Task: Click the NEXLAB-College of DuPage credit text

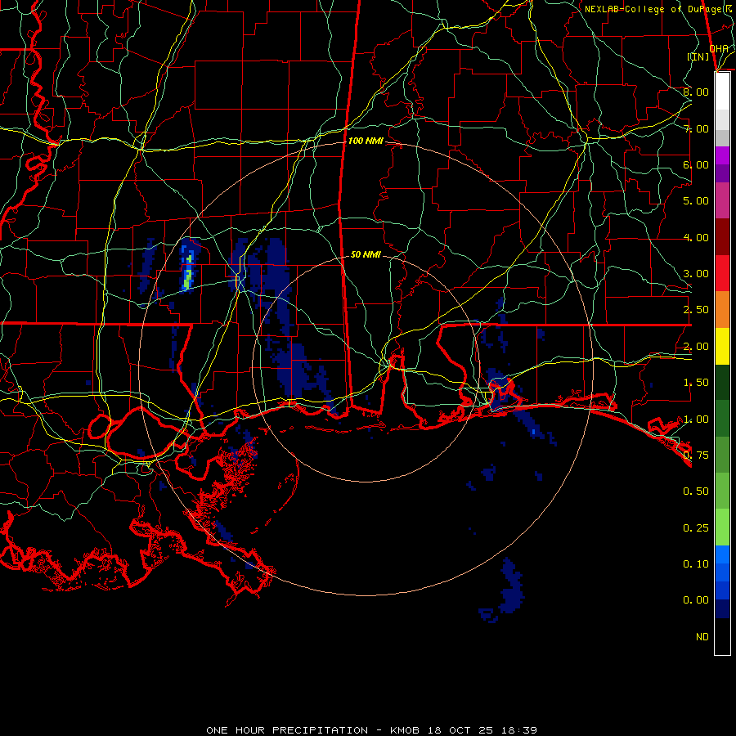Action: [657, 9]
